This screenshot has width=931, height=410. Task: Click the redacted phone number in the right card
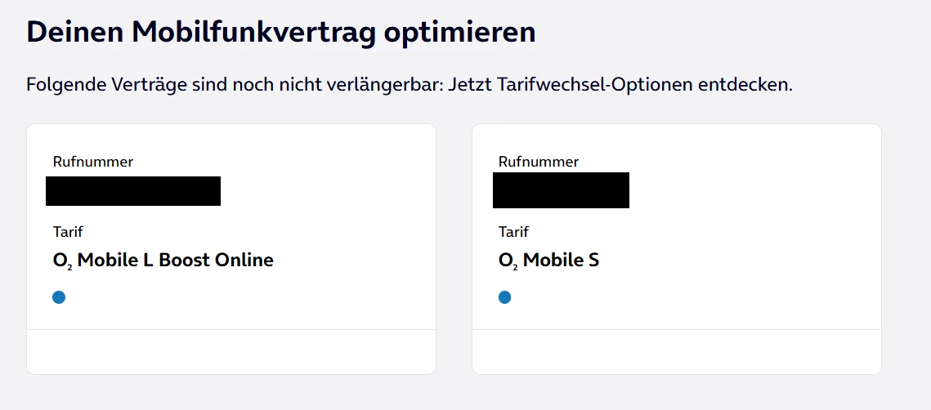[x=561, y=190]
